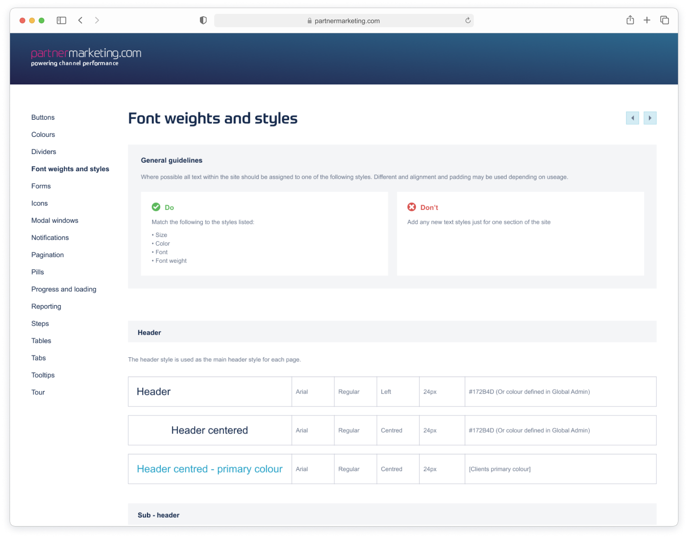This screenshot has width=688, height=538.
Task: Navigate to the Forms section
Action: 41,186
